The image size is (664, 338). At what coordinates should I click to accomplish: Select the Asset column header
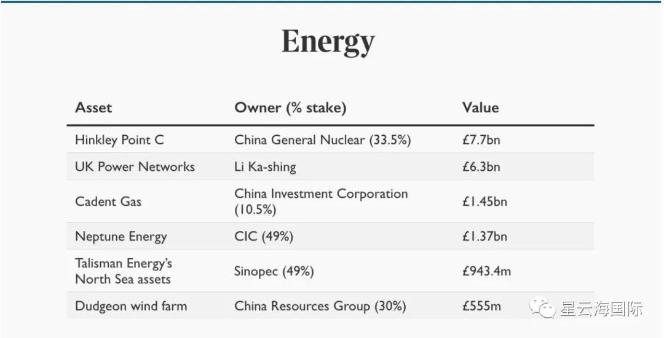click(x=93, y=108)
